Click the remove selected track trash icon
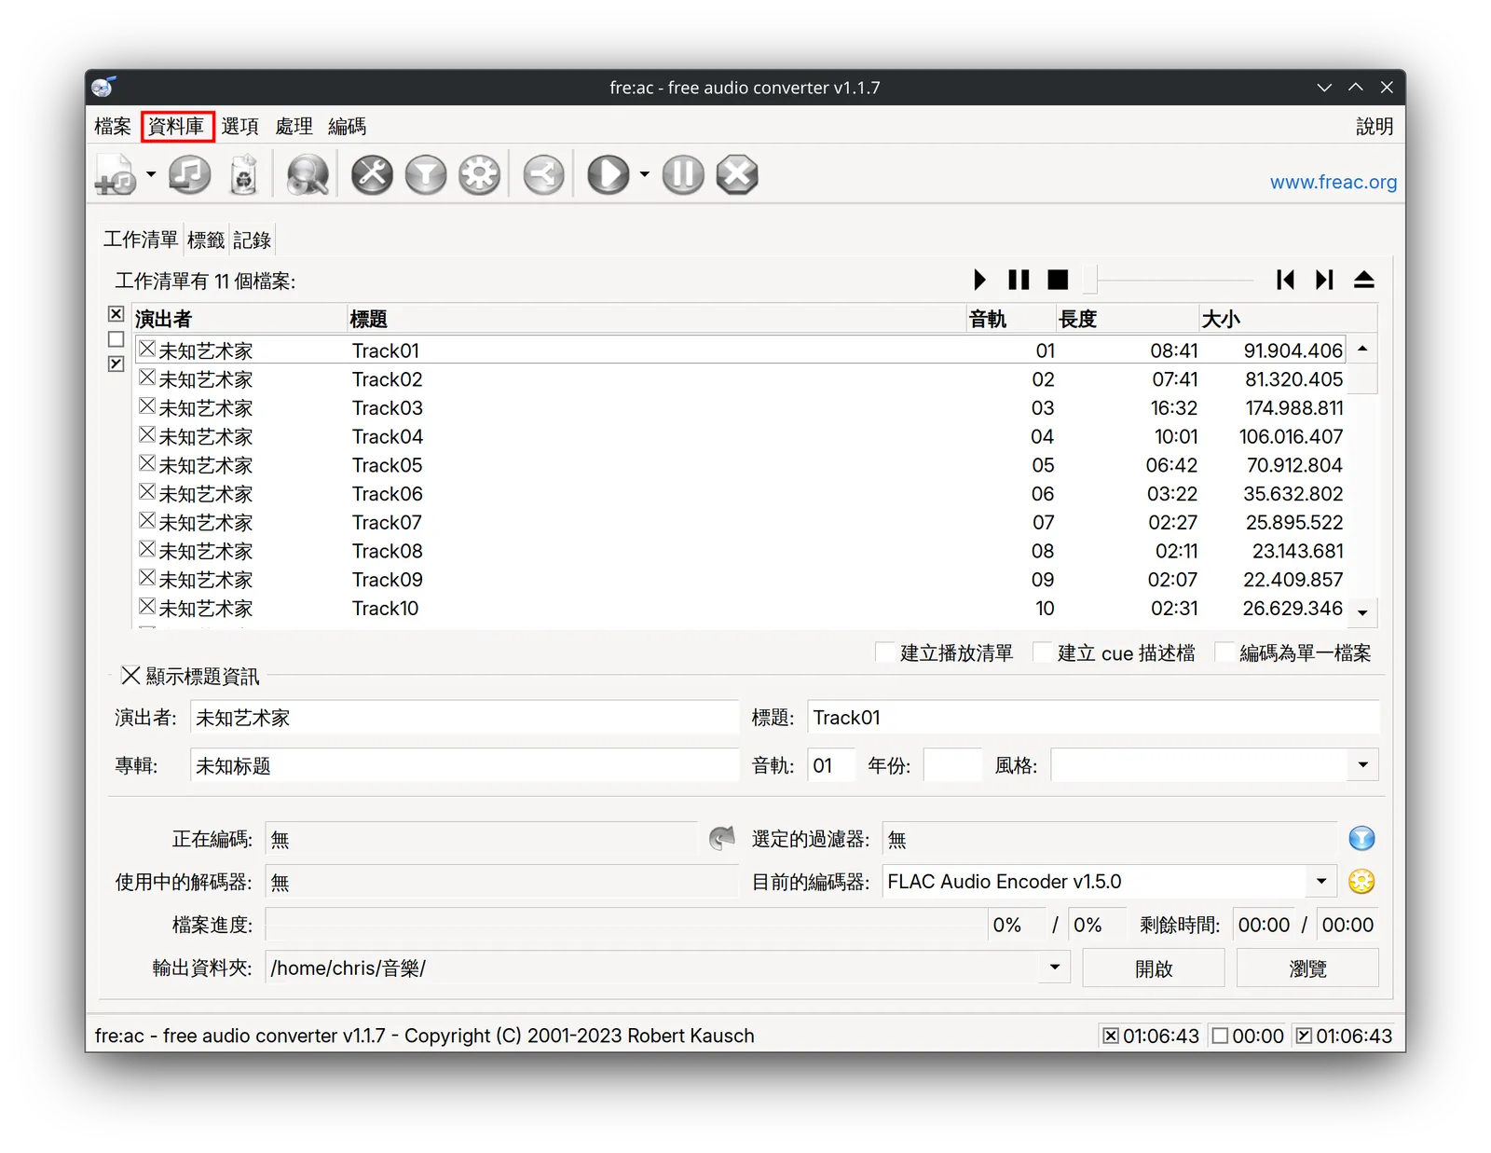Screen dimensions: 1491x1153 tap(243, 175)
